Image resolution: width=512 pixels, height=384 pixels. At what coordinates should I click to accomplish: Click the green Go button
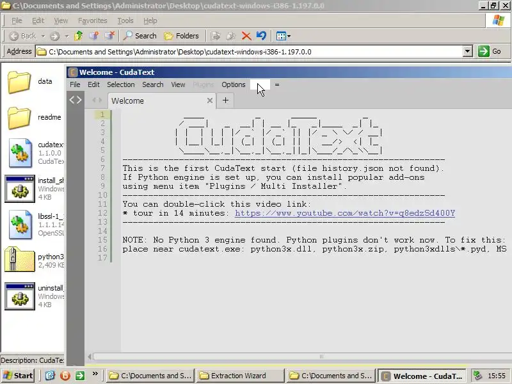click(489, 51)
